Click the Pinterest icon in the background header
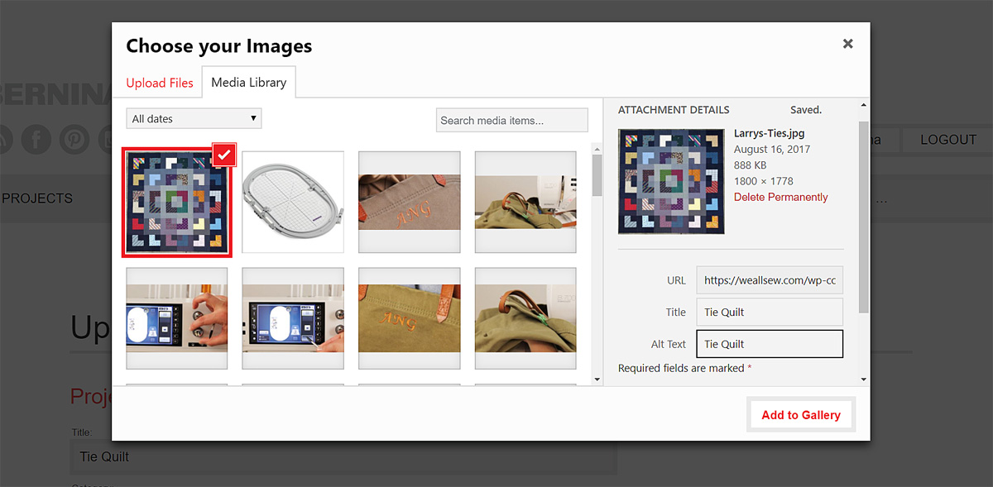Screen dimensions: 993x487 [x=74, y=139]
